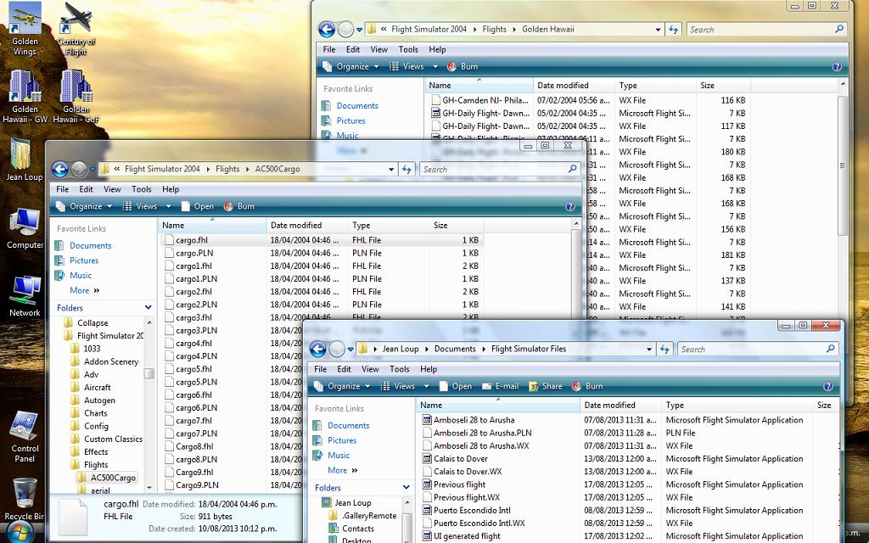Collapse Folders pane in Flight Simulator Files window
Viewport: 869px width, 543px height.
tap(406, 488)
